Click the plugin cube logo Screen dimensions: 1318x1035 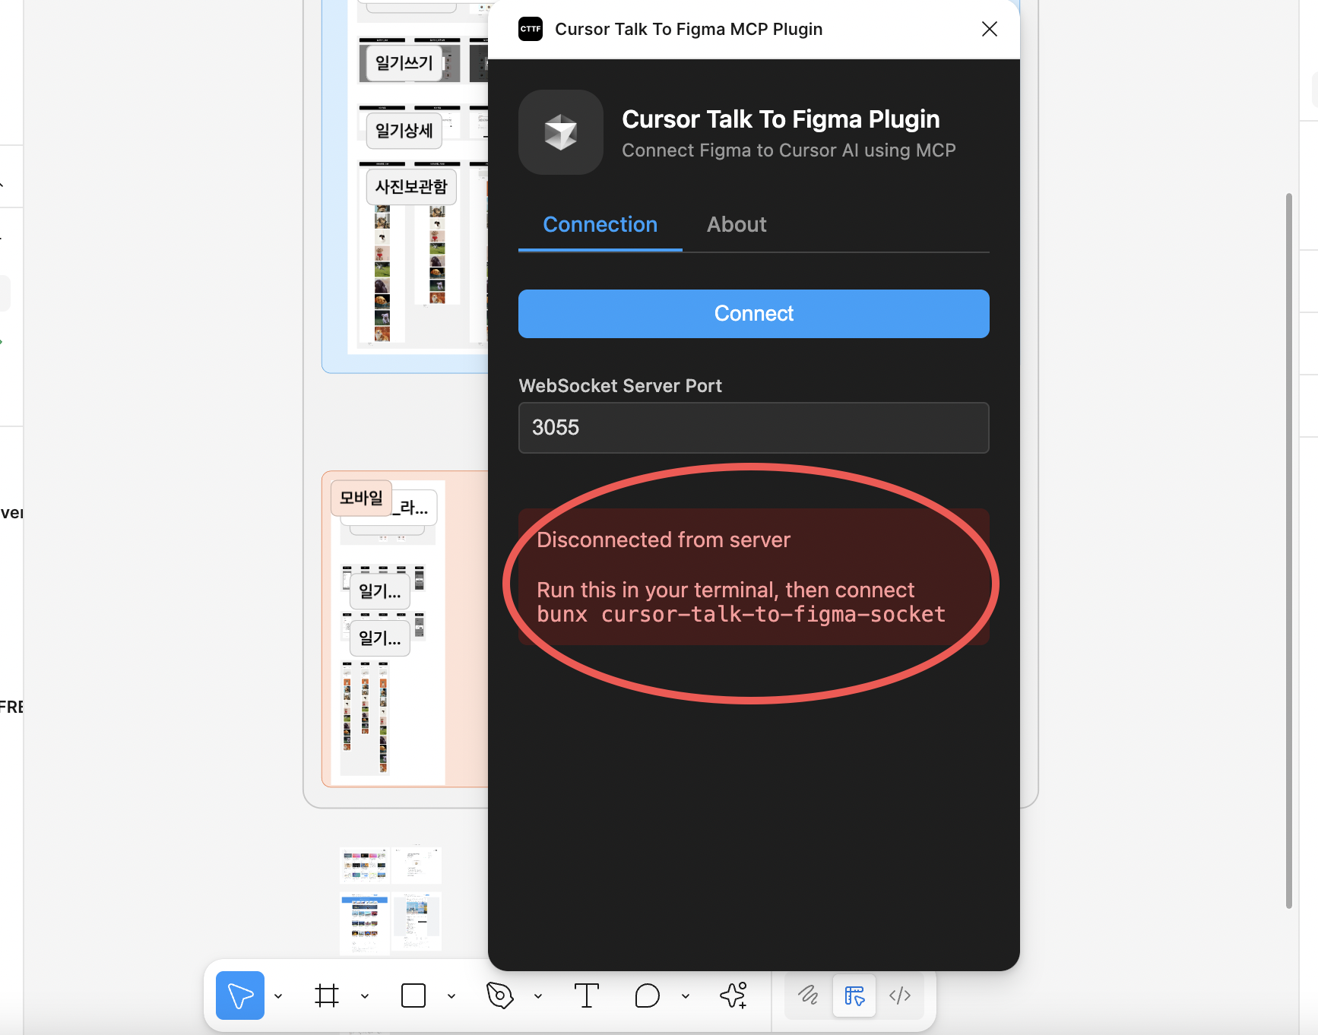561,132
